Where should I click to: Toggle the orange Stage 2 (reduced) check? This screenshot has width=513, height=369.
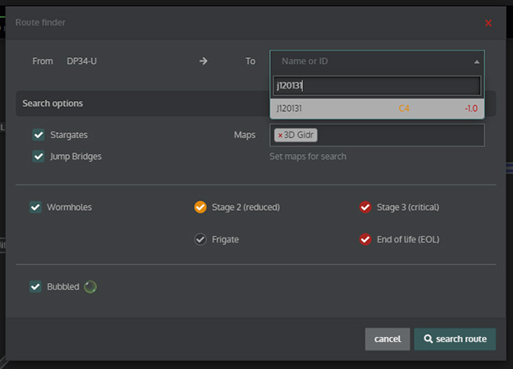click(x=200, y=207)
